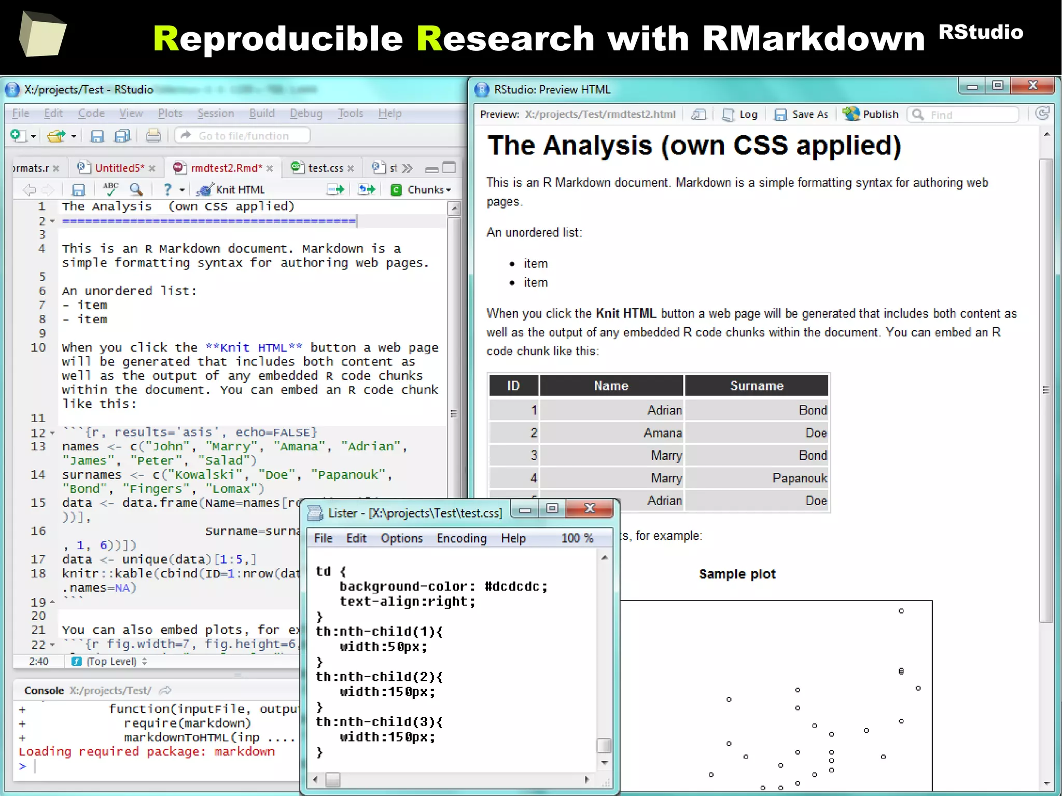Click the RStudio title bar app icon
The height and width of the screenshot is (796, 1062).
[12, 90]
